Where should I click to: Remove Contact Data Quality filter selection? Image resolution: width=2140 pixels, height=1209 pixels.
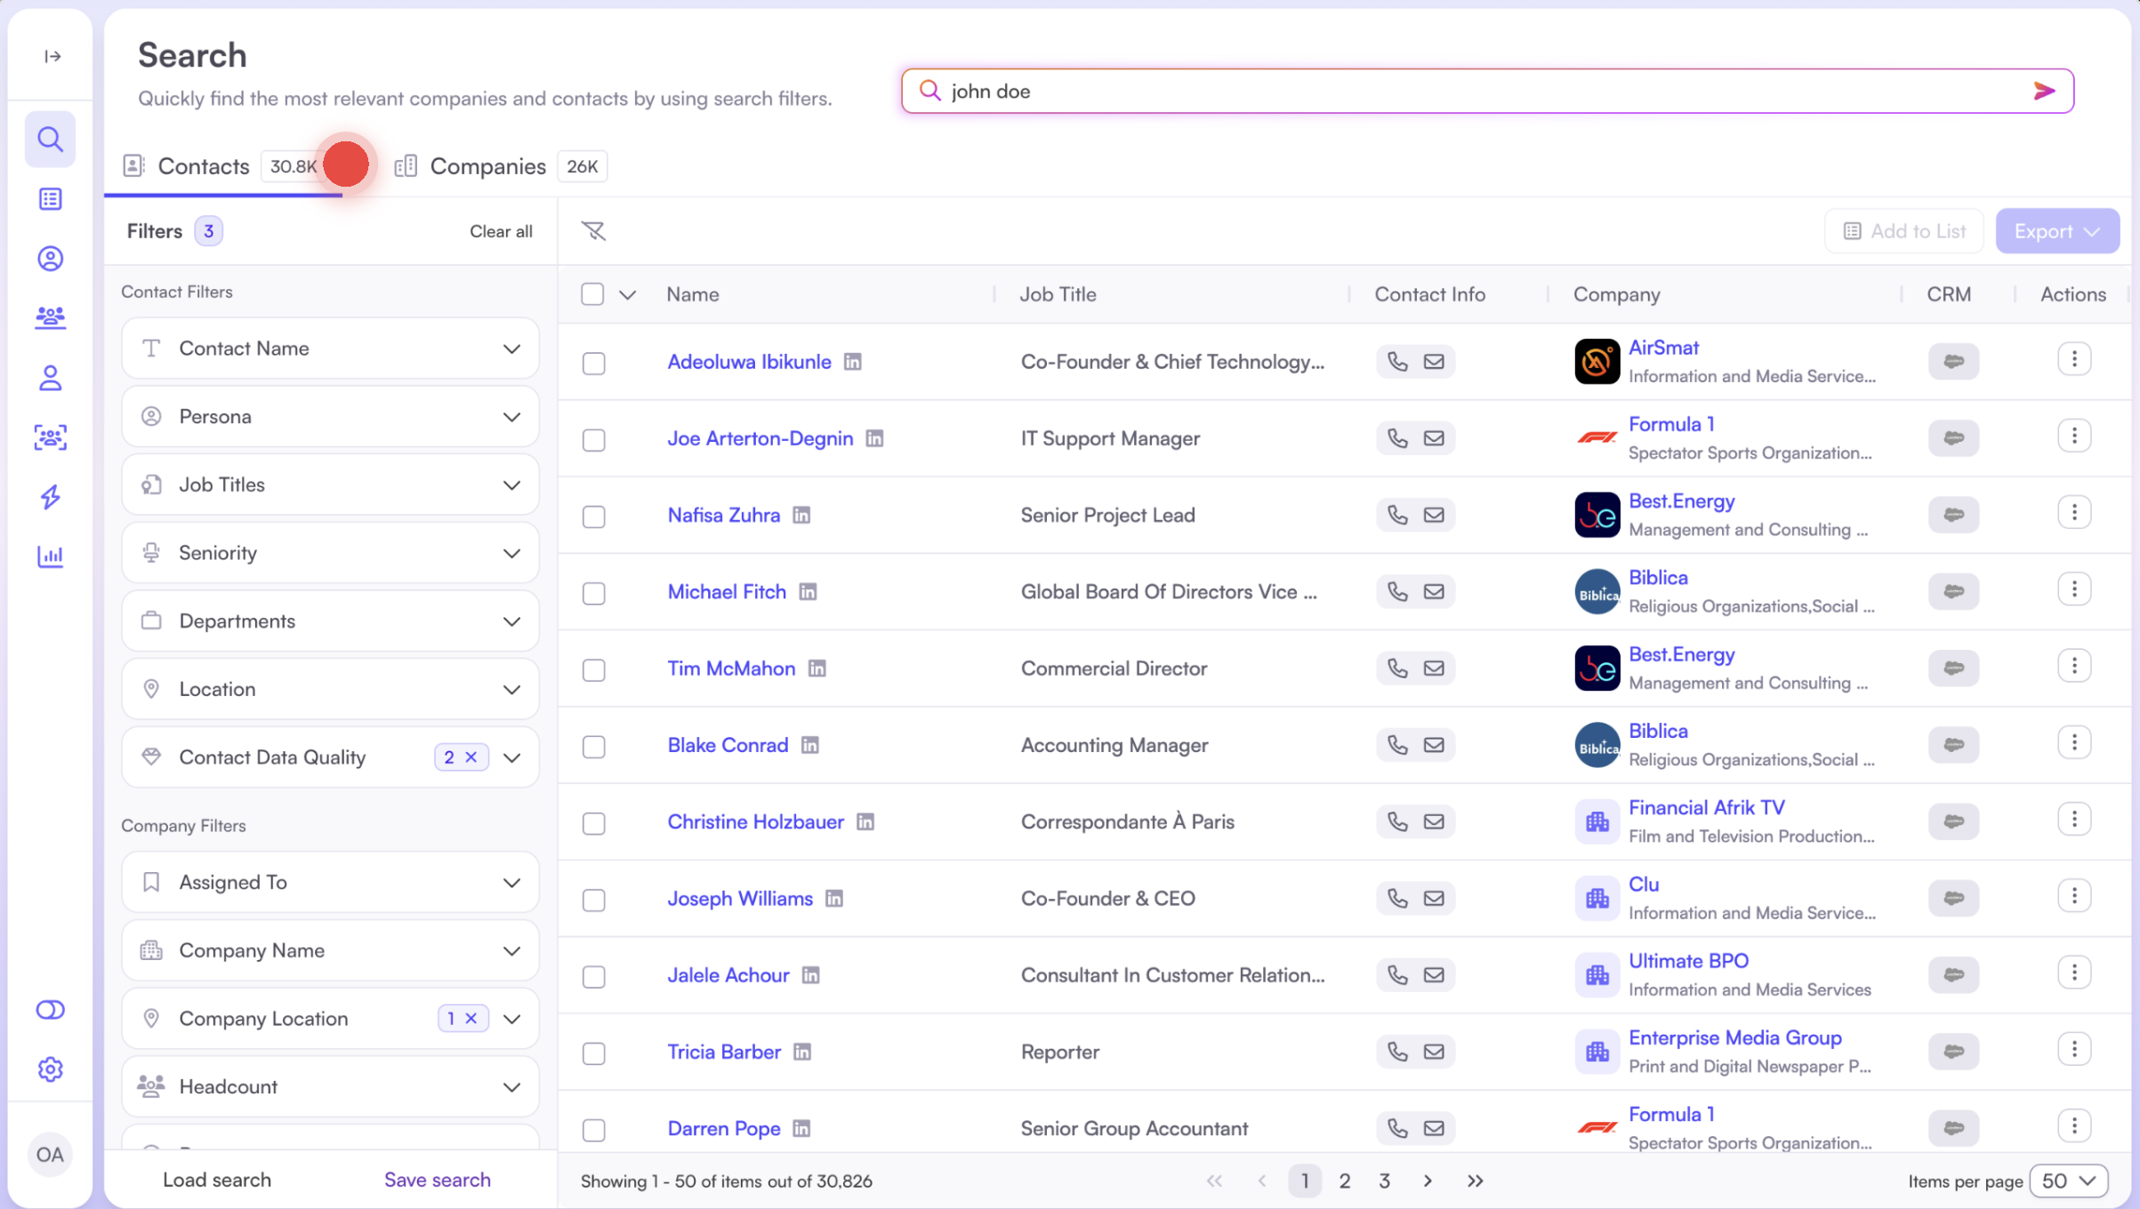471,757
